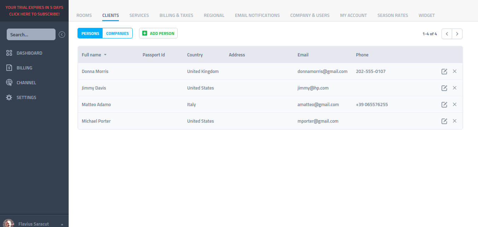Open the Season Rates tab
This screenshot has height=227, width=478.
(x=393, y=16)
